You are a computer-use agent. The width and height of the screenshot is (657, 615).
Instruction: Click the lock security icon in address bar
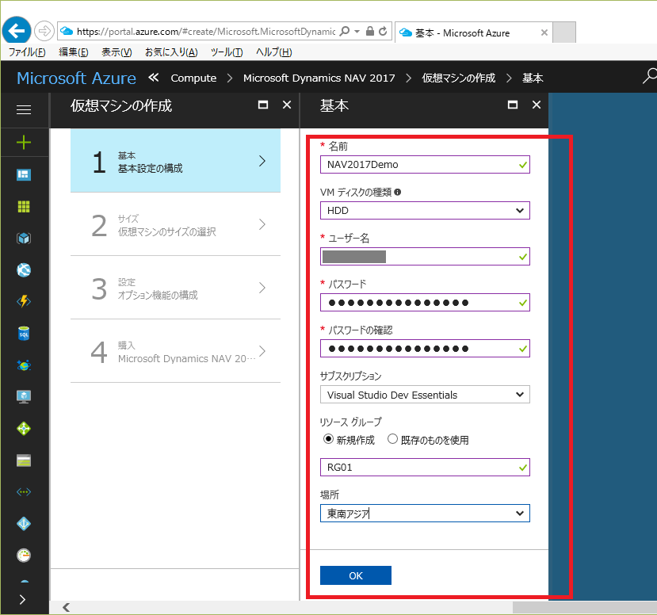(x=370, y=32)
